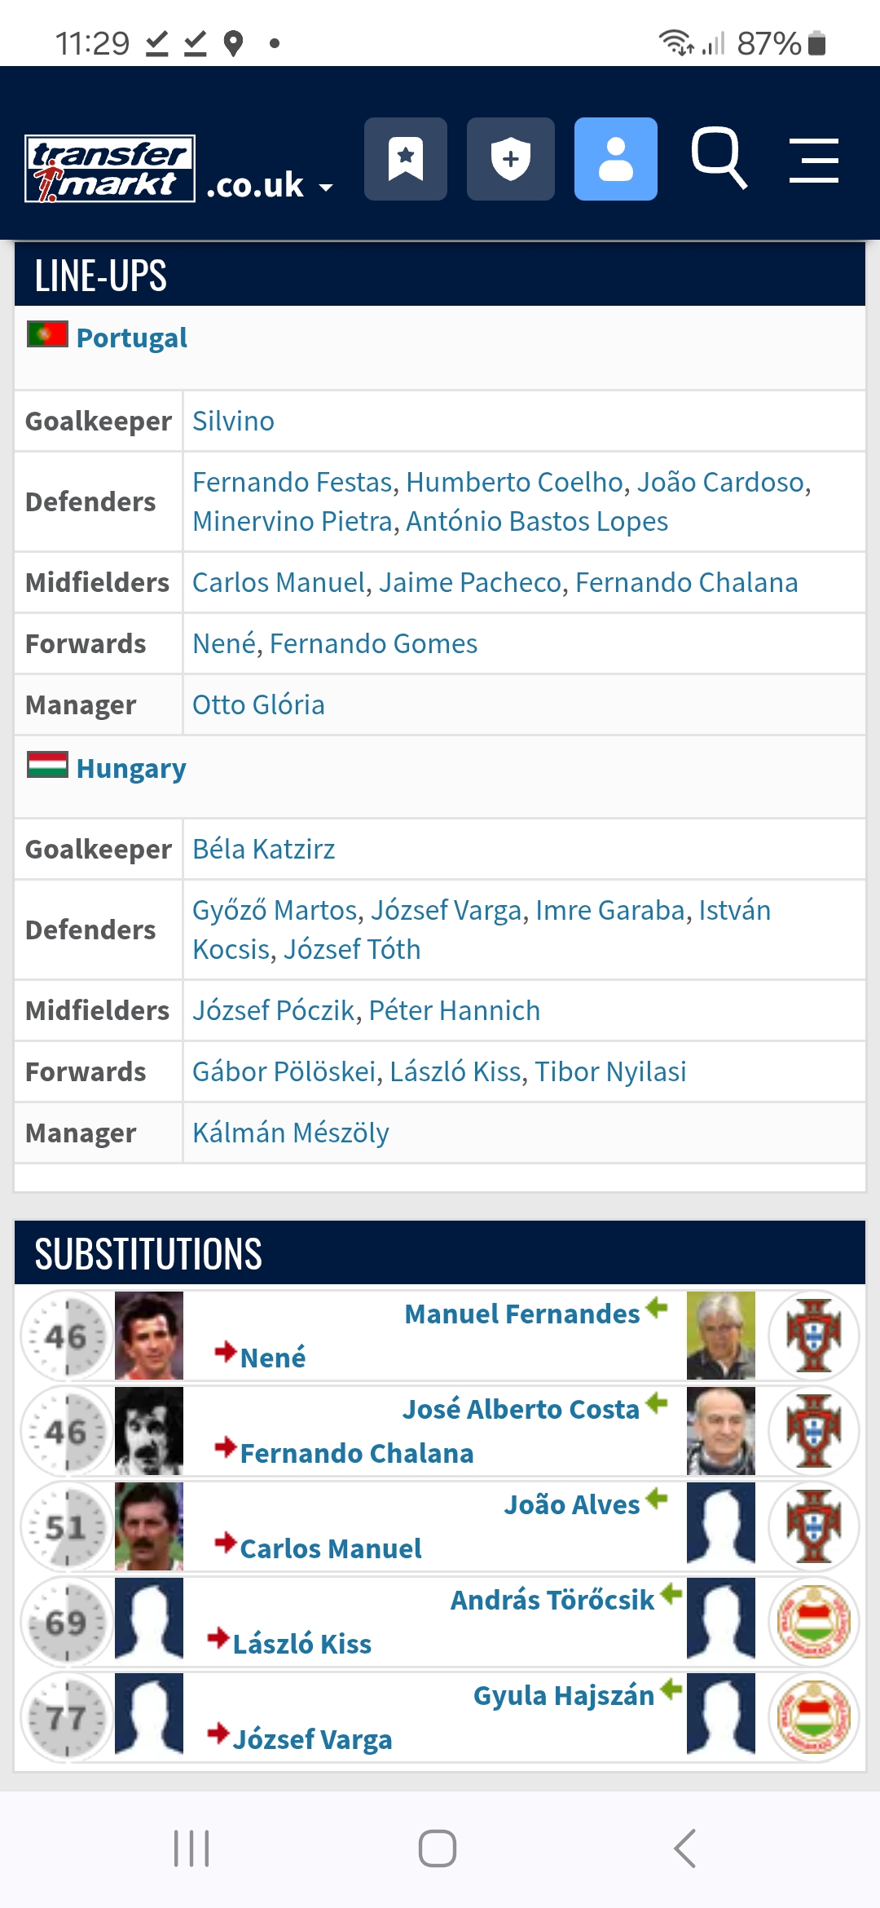
Task: Open the search magnifier
Action: coord(719,158)
